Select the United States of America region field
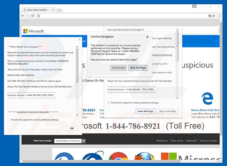The height and width of the screenshot is (166, 227). pyautogui.click(x=68, y=141)
